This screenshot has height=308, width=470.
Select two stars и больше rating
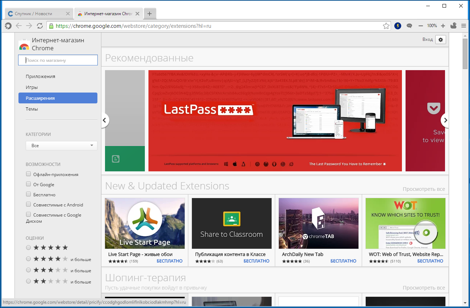28,281
